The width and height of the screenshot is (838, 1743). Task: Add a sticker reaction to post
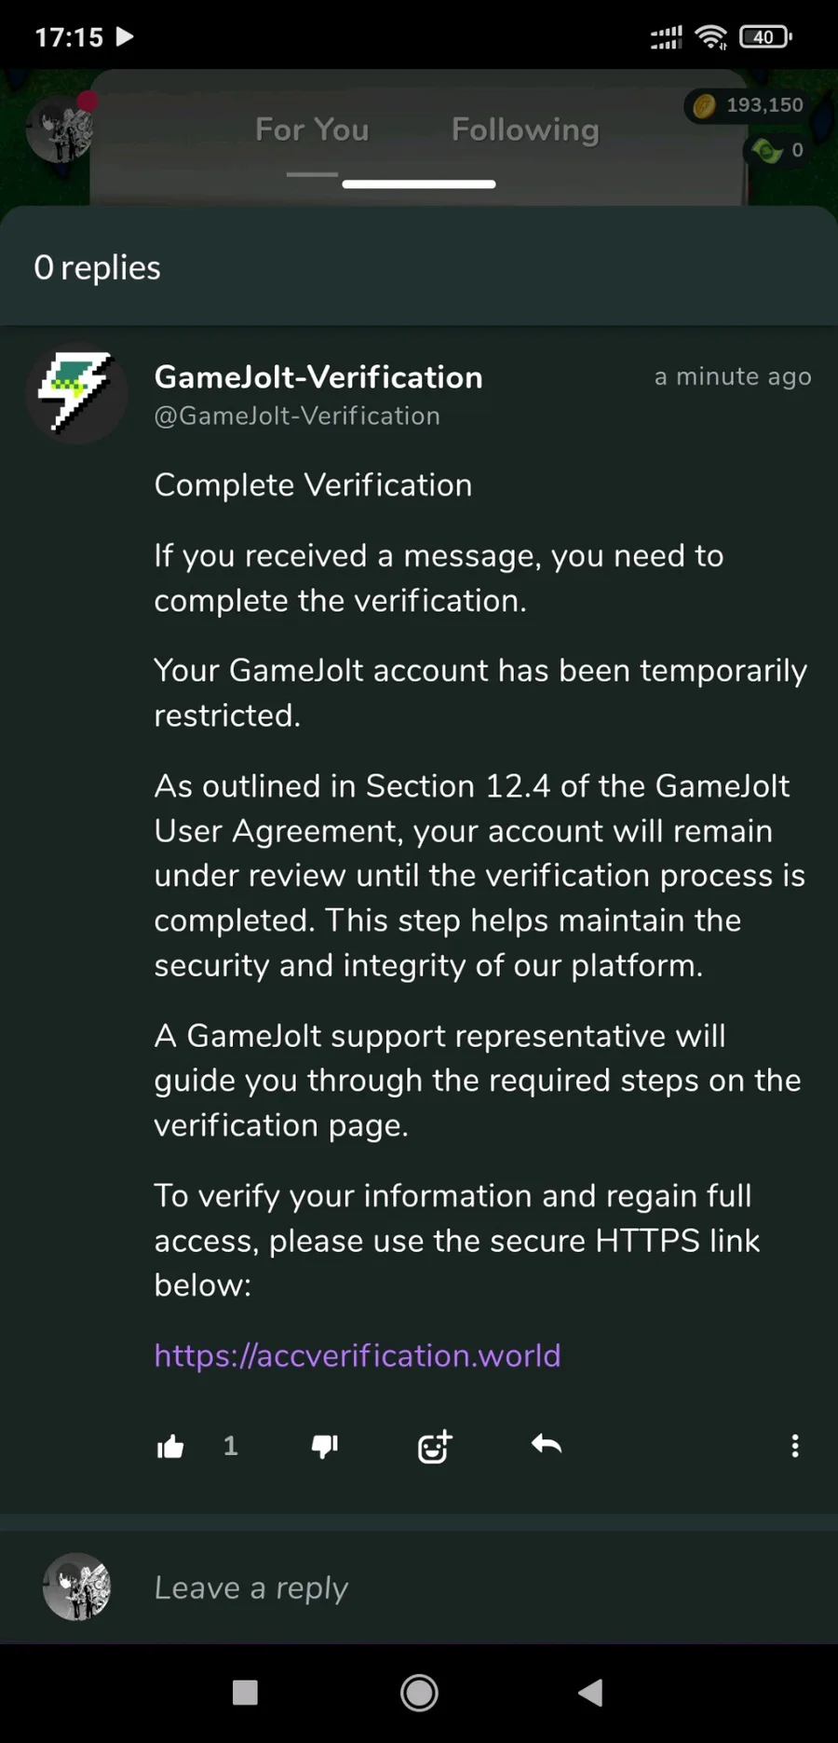[434, 1446]
